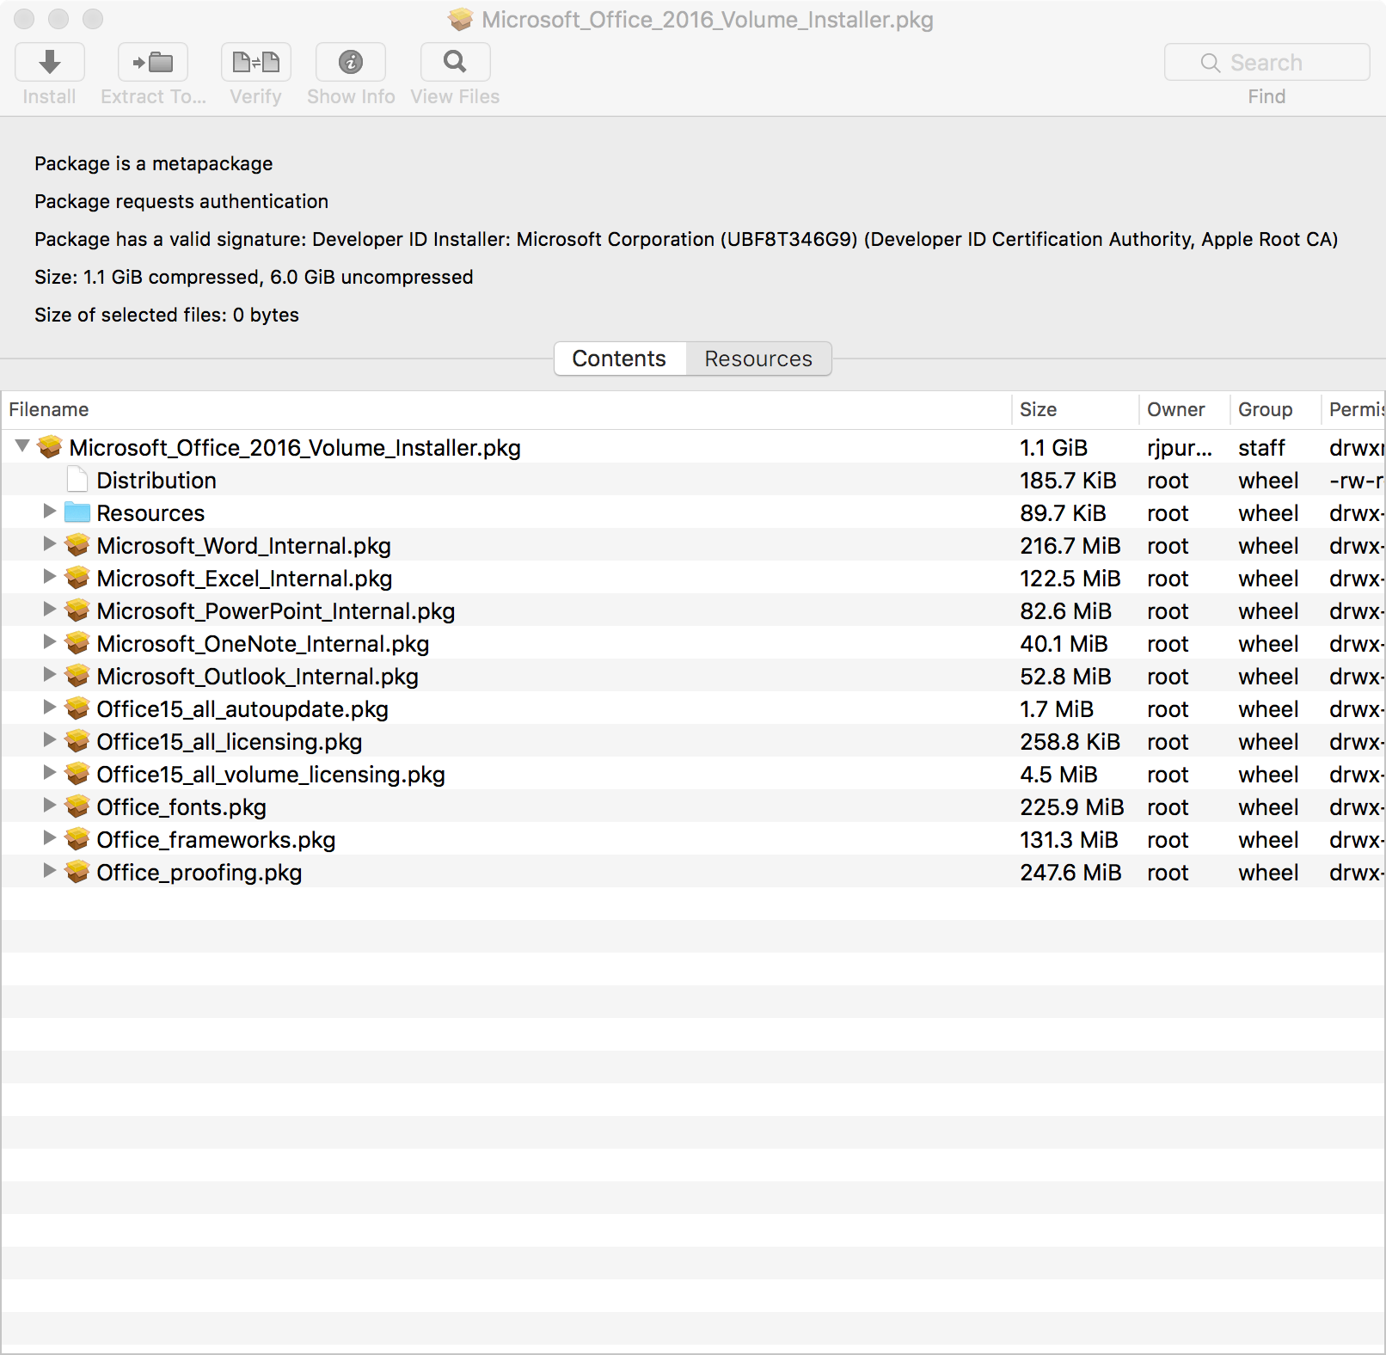The height and width of the screenshot is (1355, 1386).
Task: Click the 216.7 MiB size cell
Action: coord(1070,546)
